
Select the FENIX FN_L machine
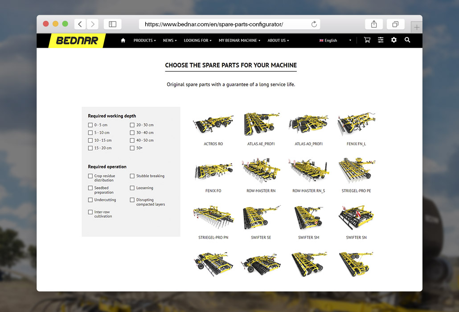(356, 129)
